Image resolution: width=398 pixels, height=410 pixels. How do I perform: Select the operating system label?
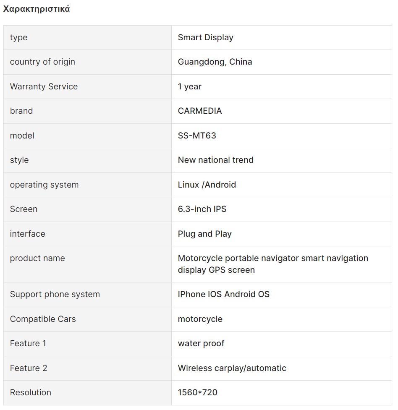tap(44, 185)
